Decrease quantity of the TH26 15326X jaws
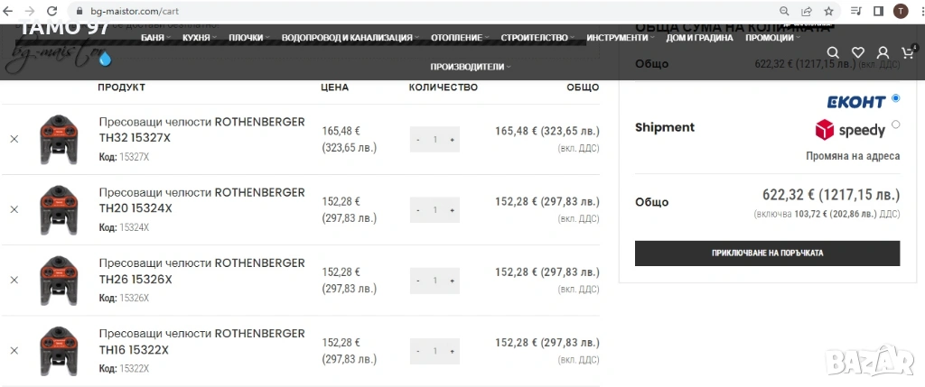The height and width of the screenshot is (387, 925). point(417,281)
